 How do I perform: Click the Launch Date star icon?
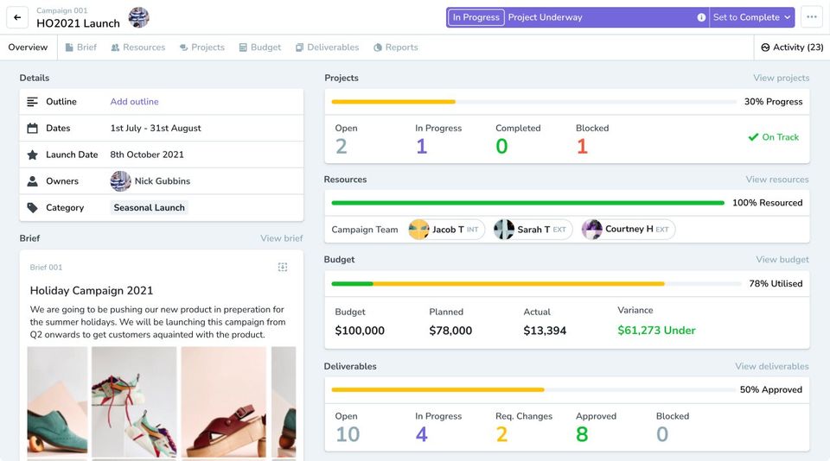32,155
